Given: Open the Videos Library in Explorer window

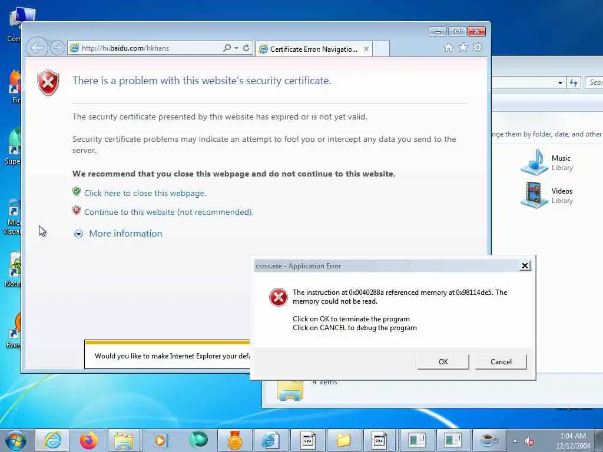Looking at the screenshot, I should tap(546, 195).
